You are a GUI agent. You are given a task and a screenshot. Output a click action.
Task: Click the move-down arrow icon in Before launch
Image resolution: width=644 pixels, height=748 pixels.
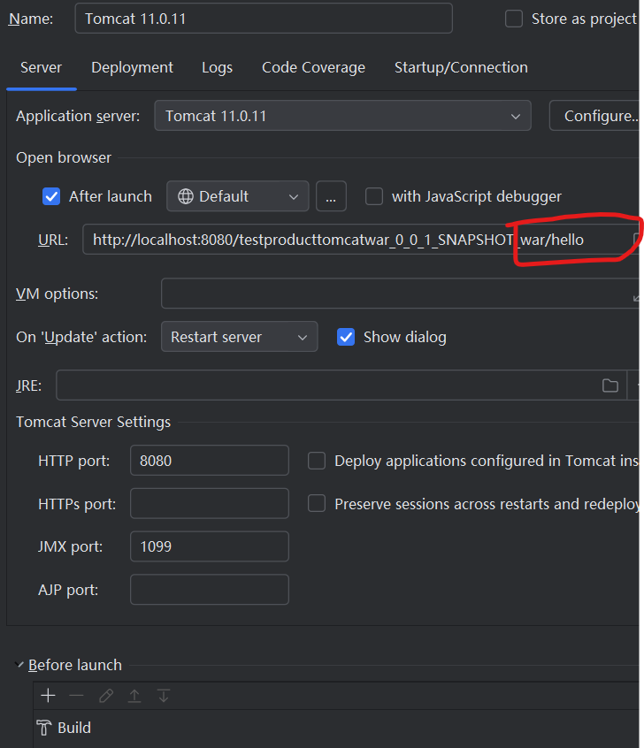[x=164, y=696]
